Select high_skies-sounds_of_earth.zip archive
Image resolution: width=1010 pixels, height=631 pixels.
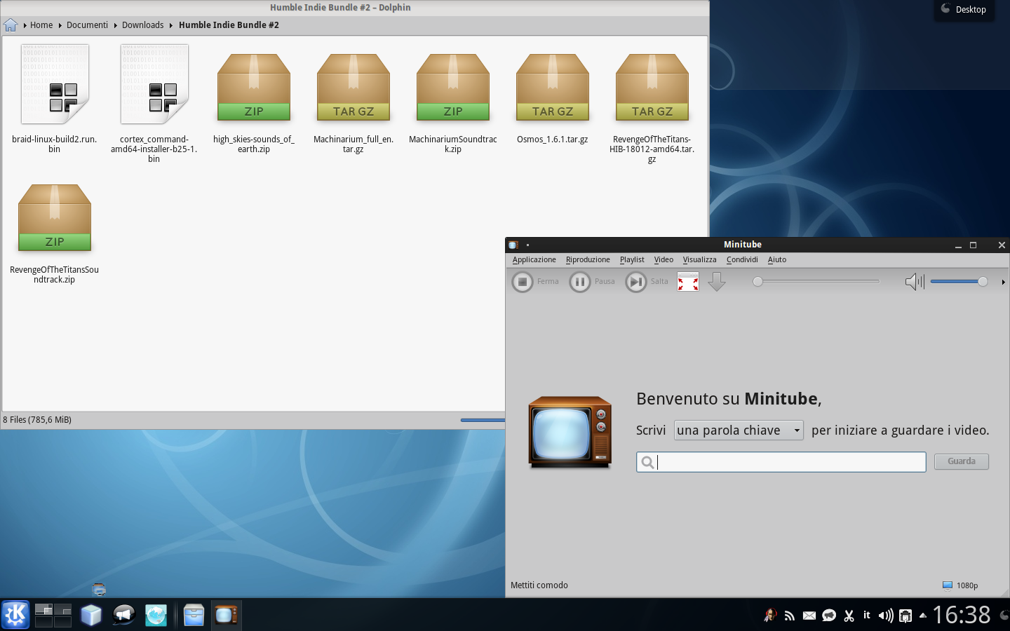[254, 102]
